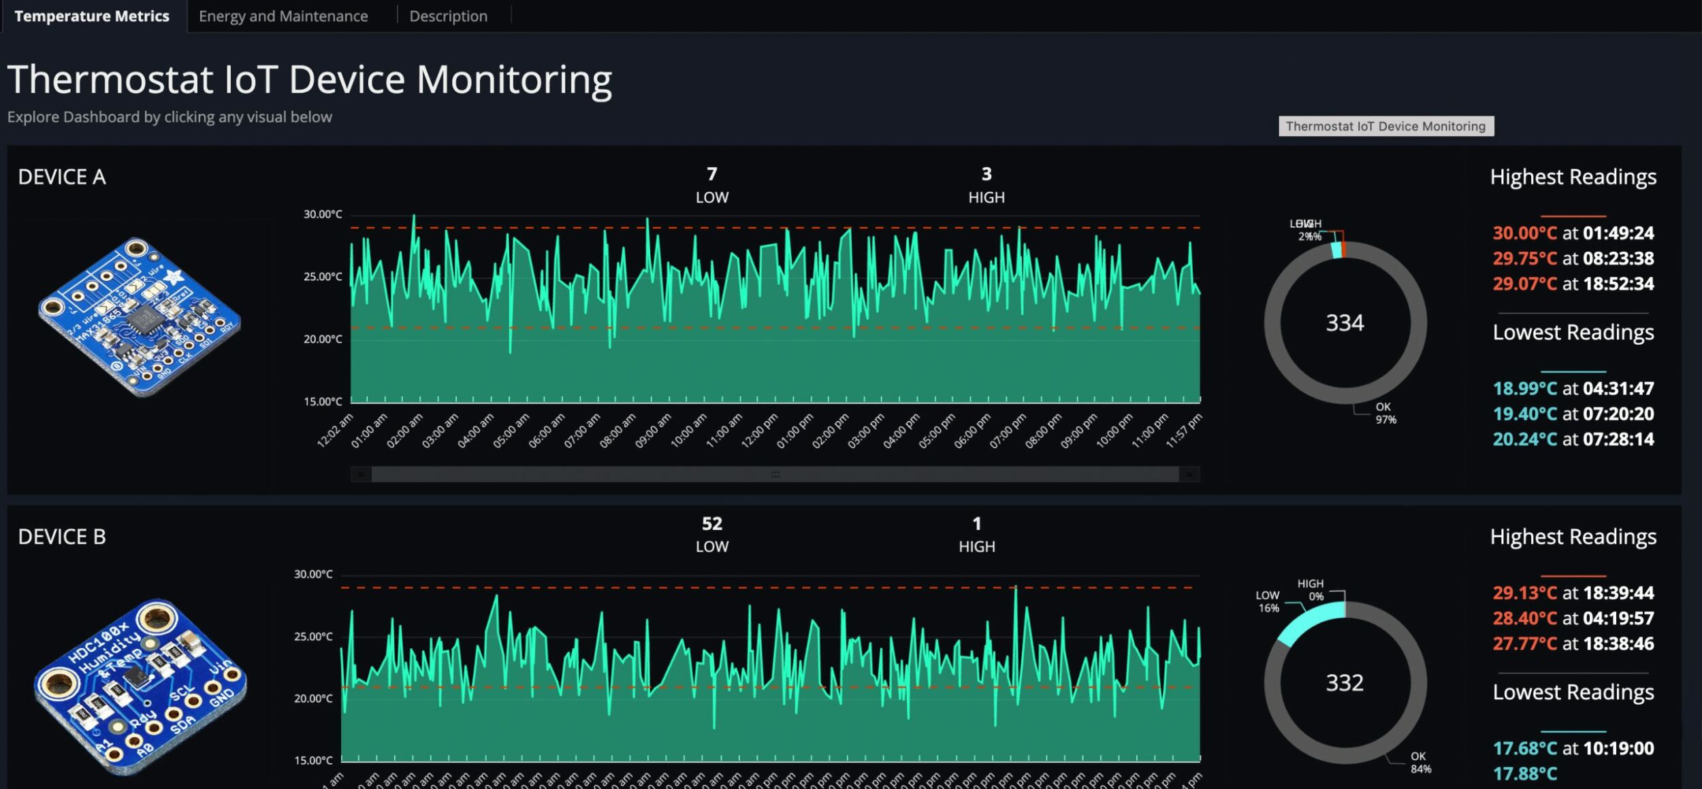The image size is (1702, 789).
Task: Select the Temperature Metrics tab
Action: 92,15
